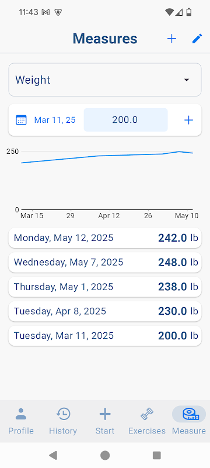Click the dropdown arrow beside Weight
The image size is (210, 468).
click(x=187, y=80)
